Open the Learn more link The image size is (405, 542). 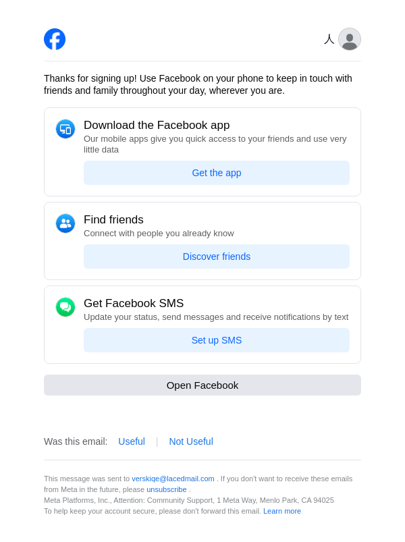[x=282, y=511]
